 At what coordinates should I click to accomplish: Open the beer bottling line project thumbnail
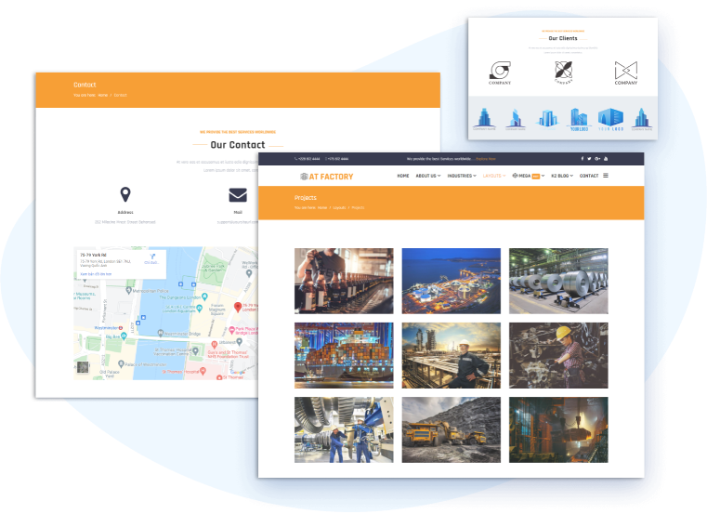point(344,281)
